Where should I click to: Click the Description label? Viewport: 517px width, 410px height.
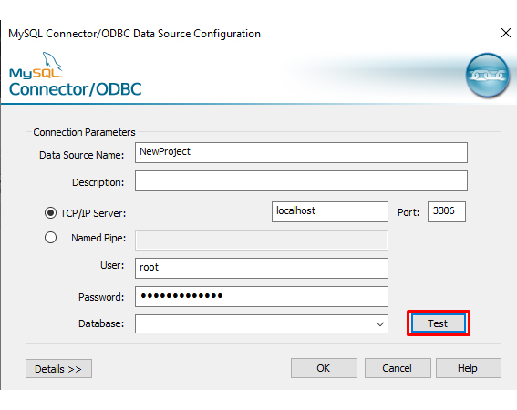click(98, 182)
